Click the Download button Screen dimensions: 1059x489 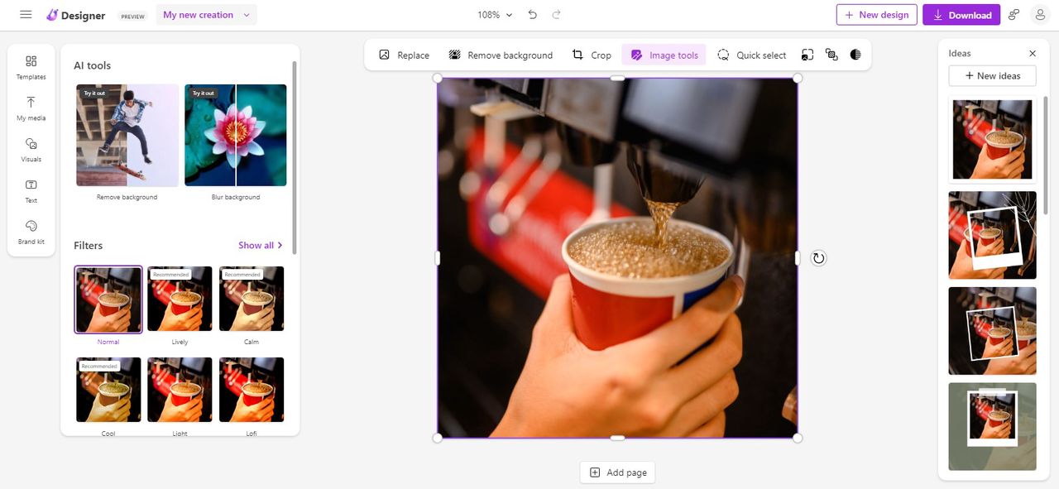point(961,15)
